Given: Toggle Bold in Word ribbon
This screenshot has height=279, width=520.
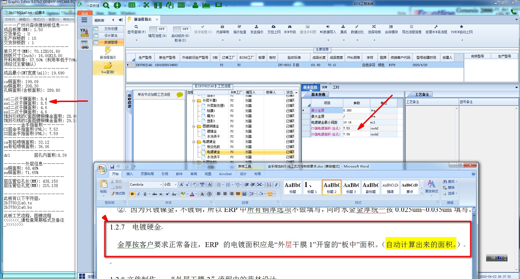Looking at the screenshot, I should point(132,194).
